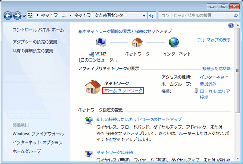Click the forward navigation arrow button
Screen dimensions: 243x164
18,15
